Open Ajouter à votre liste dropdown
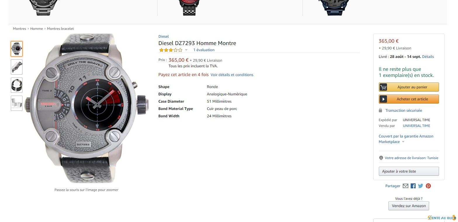 [x=409, y=171]
